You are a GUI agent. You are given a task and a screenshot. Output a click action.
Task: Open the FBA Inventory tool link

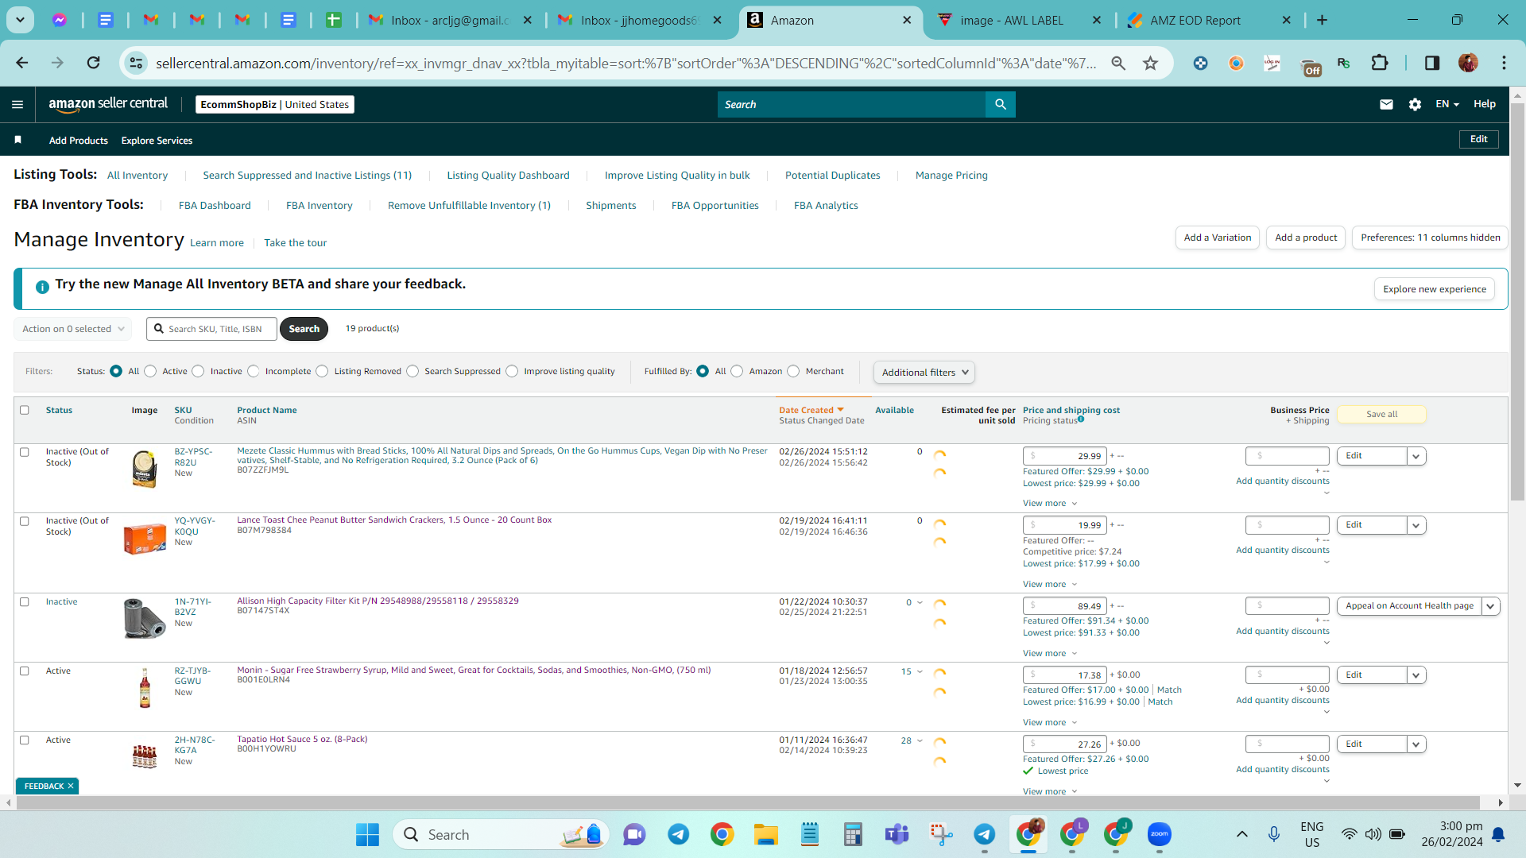coord(320,205)
